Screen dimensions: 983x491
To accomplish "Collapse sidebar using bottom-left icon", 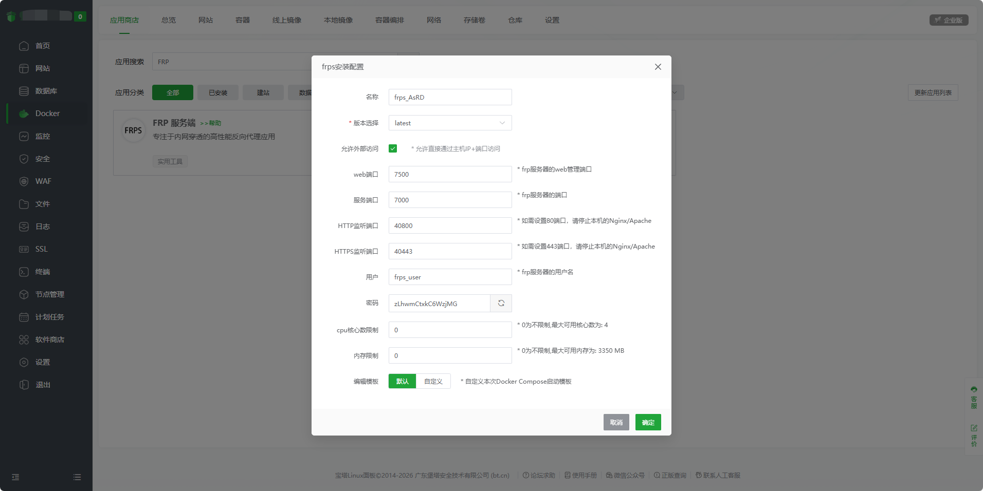I will click(x=15, y=477).
